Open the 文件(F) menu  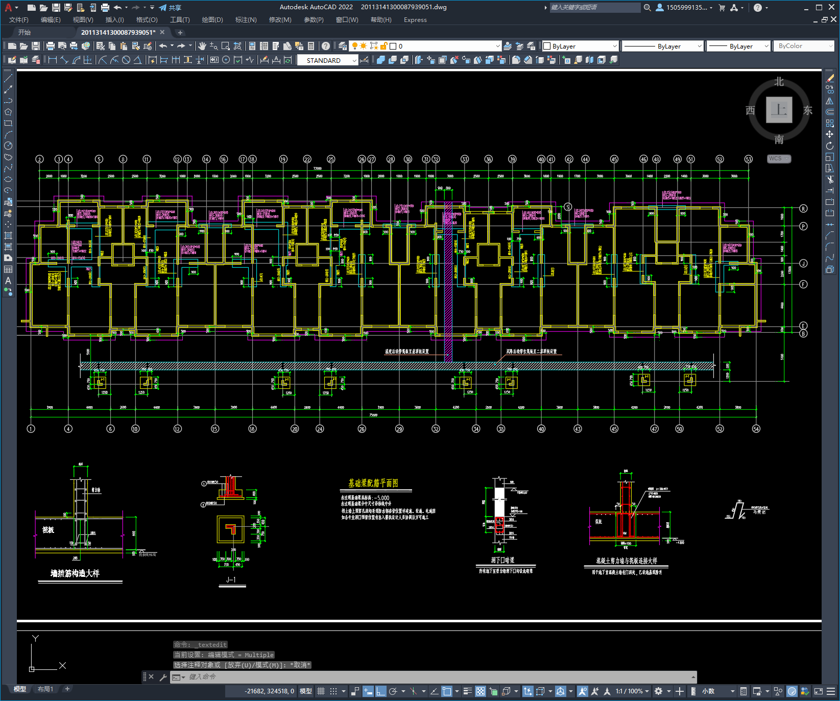click(19, 20)
